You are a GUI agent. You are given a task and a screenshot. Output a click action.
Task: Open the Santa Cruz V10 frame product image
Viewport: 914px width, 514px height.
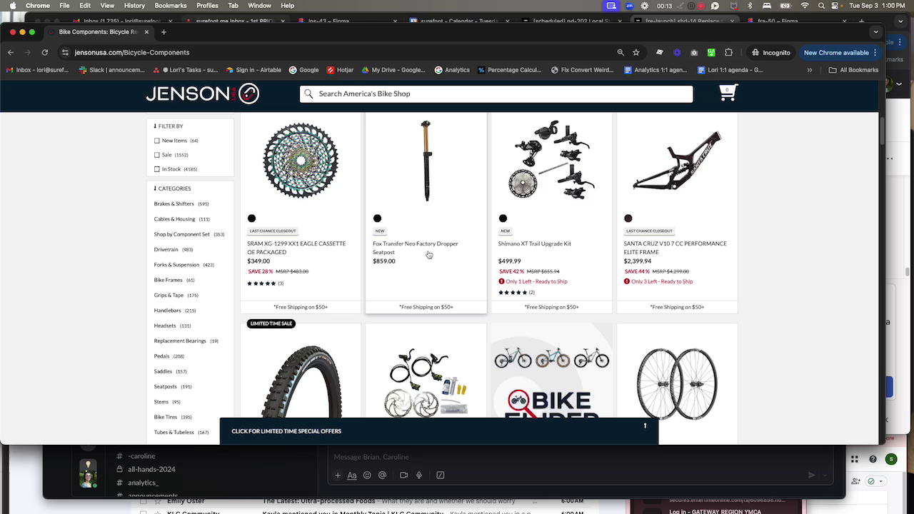coord(677,161)
